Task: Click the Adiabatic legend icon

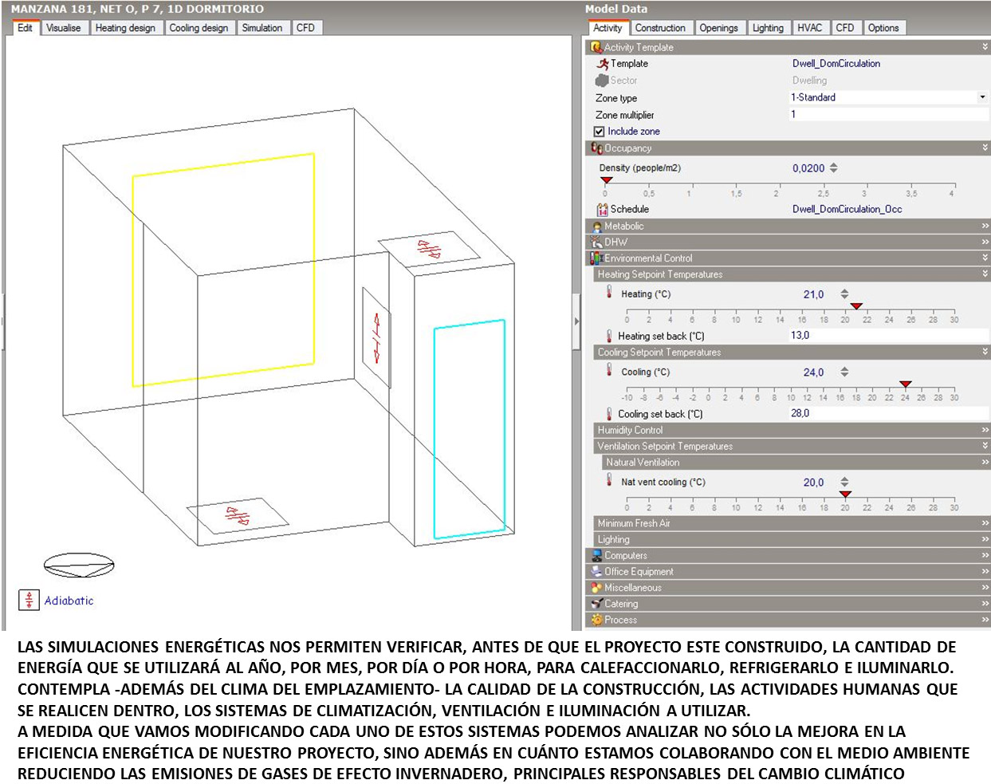Action: [x=29, y=601]
